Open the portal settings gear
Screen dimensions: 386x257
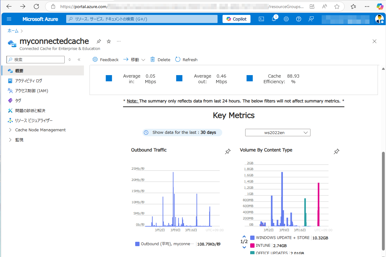pos(286,19)
